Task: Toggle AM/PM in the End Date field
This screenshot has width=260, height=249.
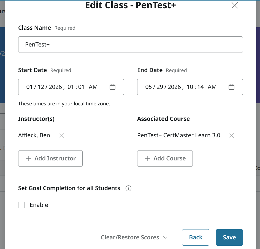Action: pos(212,87)
